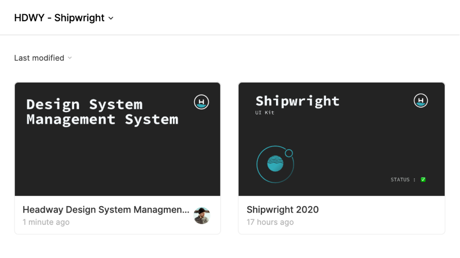The height and width of the screenshot is (258, 460).
Task: Click the Headway logo on Design System thumbnail
Action: 201,102
